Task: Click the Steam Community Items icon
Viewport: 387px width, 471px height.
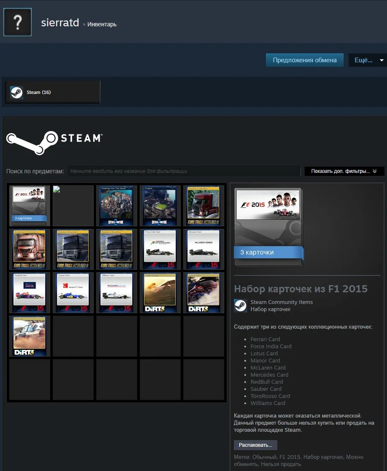Action: pos(241,306)
